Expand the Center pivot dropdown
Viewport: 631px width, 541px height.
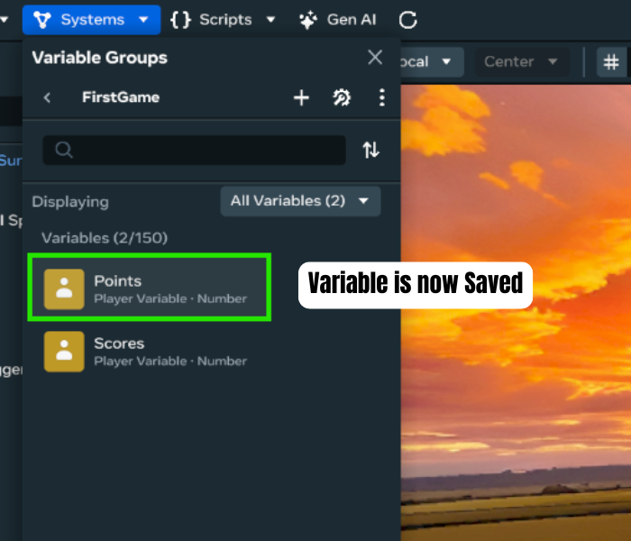(x=521, y=62)
